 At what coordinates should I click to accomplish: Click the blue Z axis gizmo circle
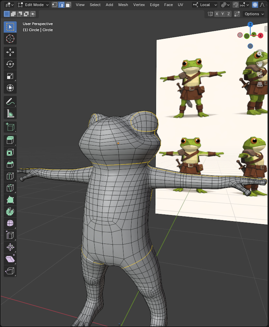click(x=250, y=25)
